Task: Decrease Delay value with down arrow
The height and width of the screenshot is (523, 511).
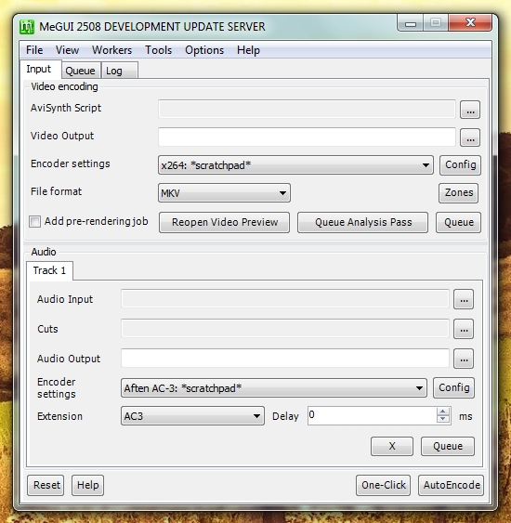Action: coord(443,419)
